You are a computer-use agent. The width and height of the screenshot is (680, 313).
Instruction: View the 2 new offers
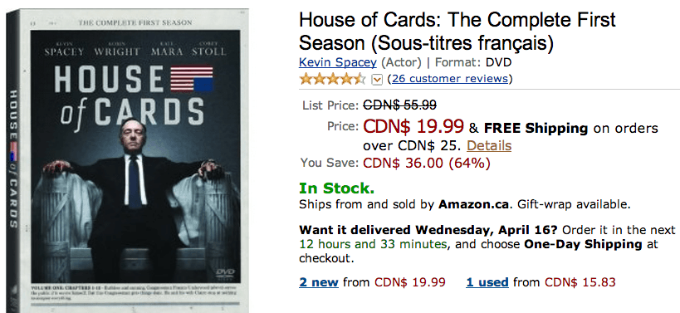click(x=318, y=282)
